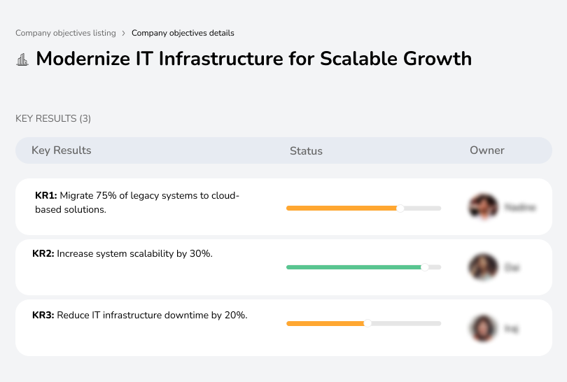The image size is (567, 382).
Task: Click the breadcrumb chevron separator
Action: pyautogui.click(x=124, y=33)
